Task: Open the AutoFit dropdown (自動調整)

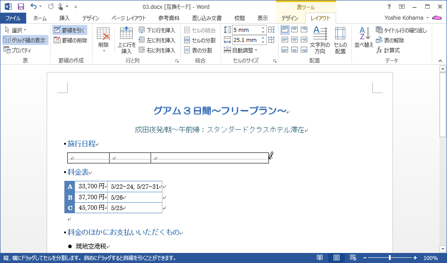Action: point(241,50)
